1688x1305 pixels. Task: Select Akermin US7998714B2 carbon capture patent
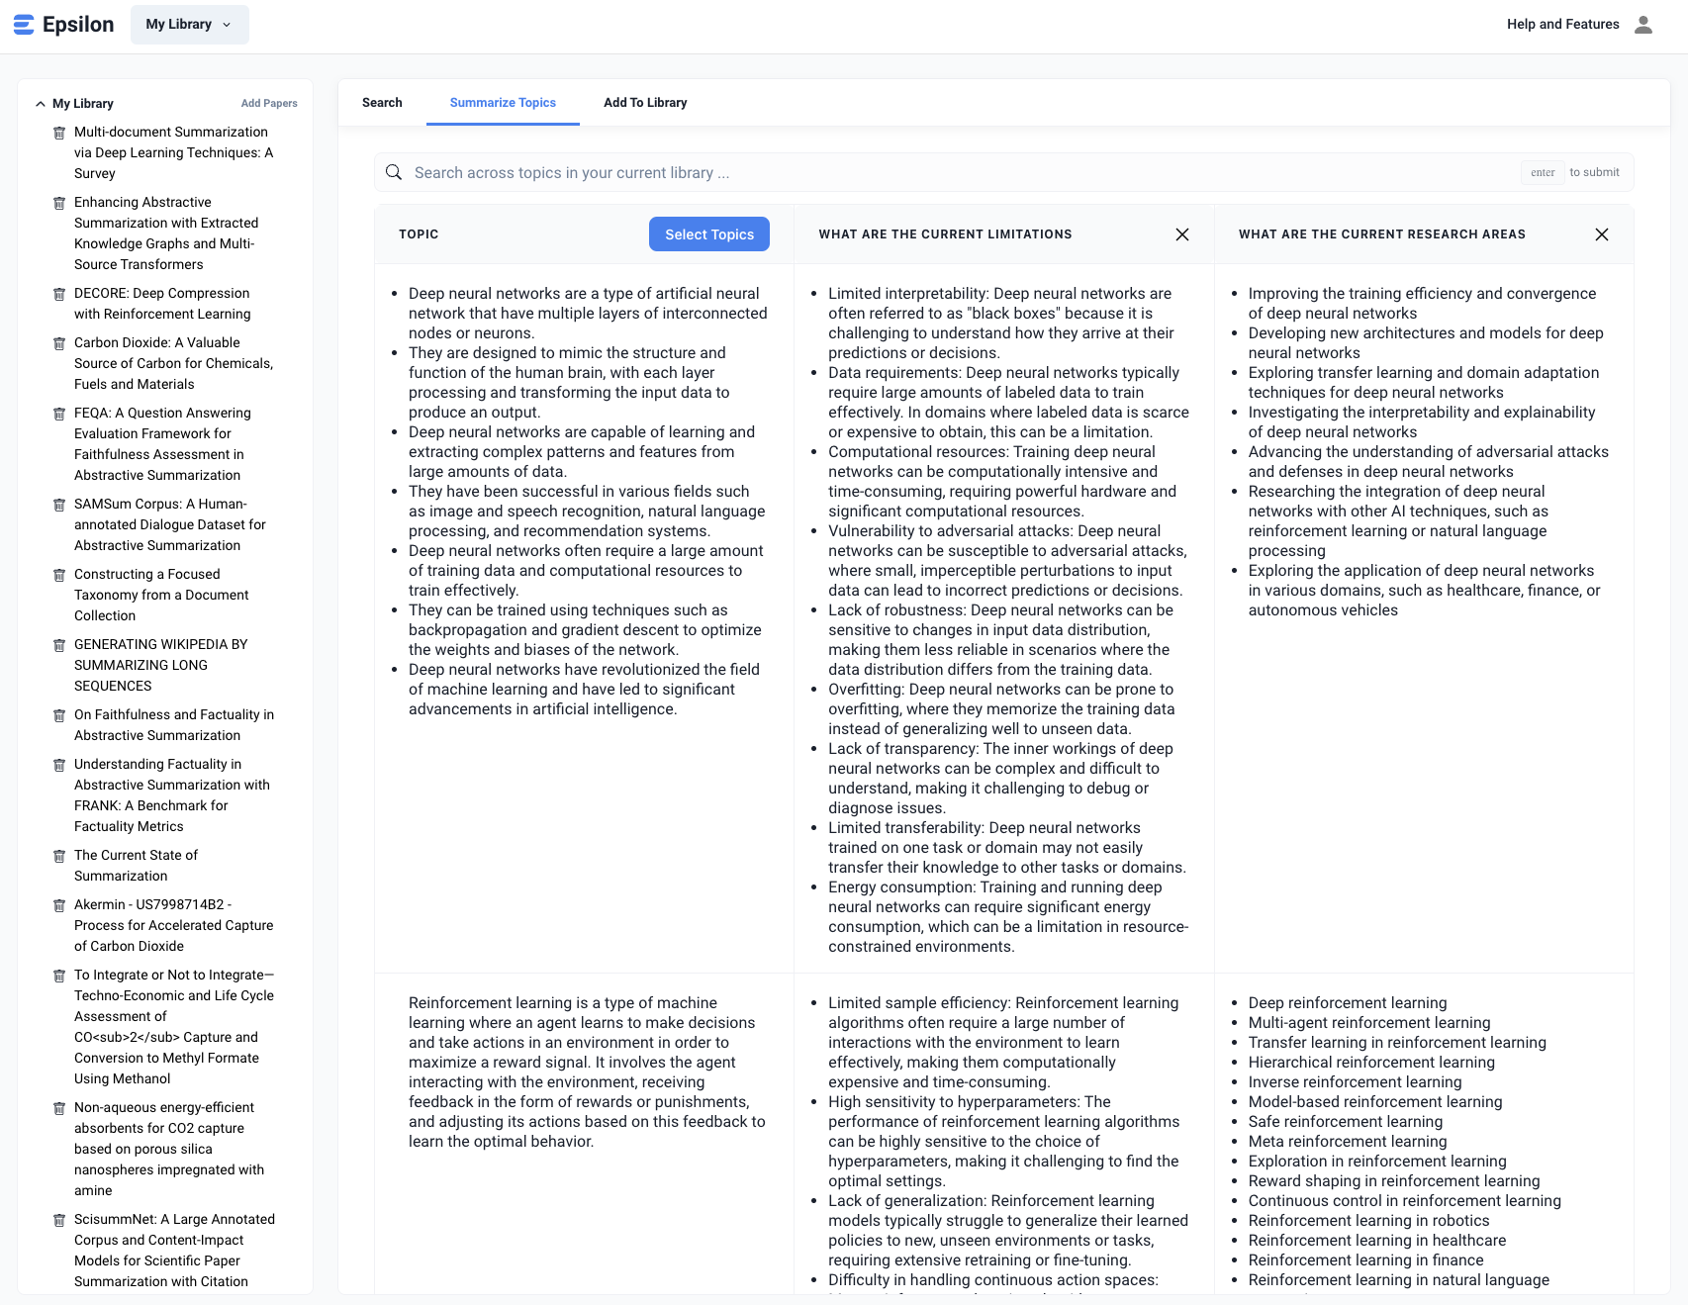[x=173, y=926]
